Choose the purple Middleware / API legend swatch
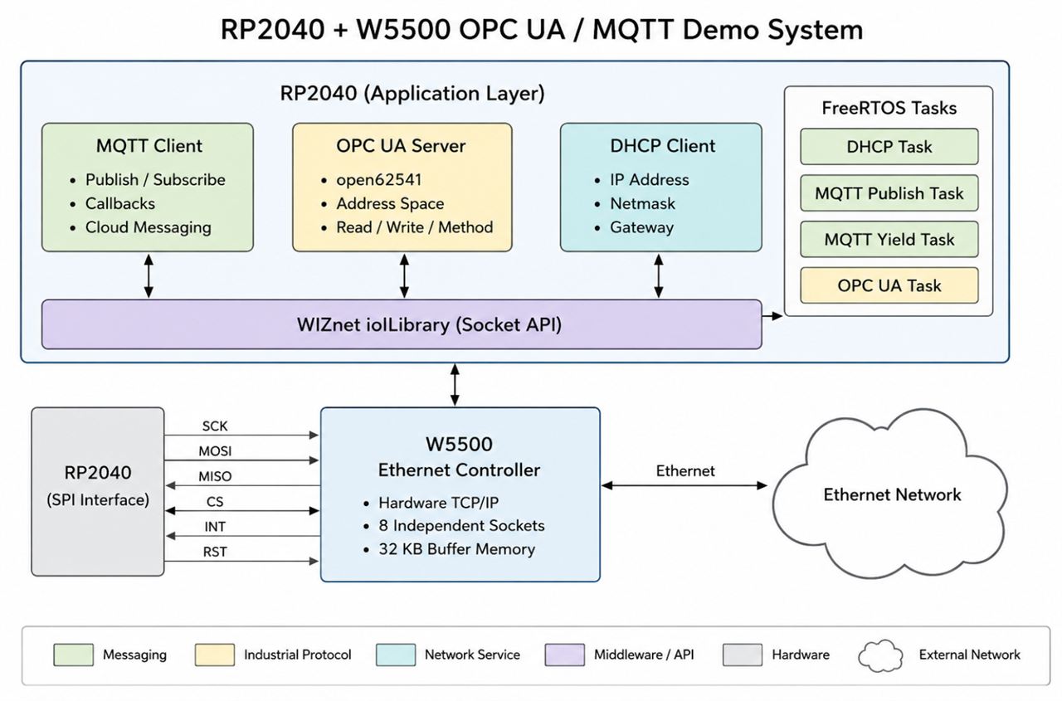 pyautogui.click(x=565, y=655)
